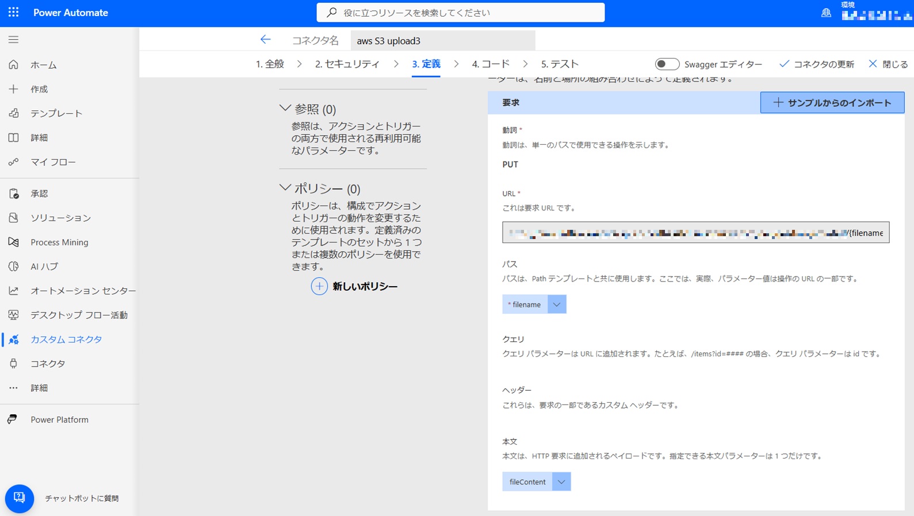Go to step 1. 全般 tab

click(270, 64)
